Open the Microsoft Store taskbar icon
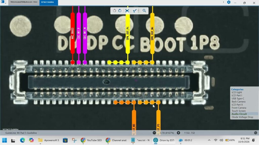The width and height of the screenshot is (259, 145). click(x=65, y=140)
